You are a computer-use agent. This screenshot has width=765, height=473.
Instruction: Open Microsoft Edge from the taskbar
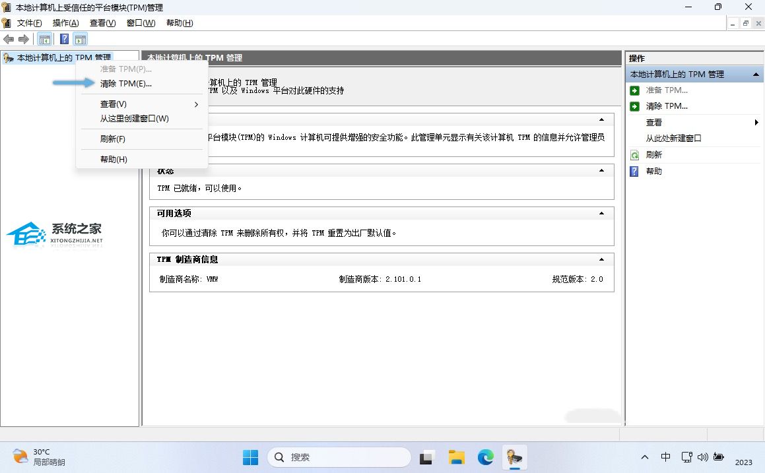485,457
